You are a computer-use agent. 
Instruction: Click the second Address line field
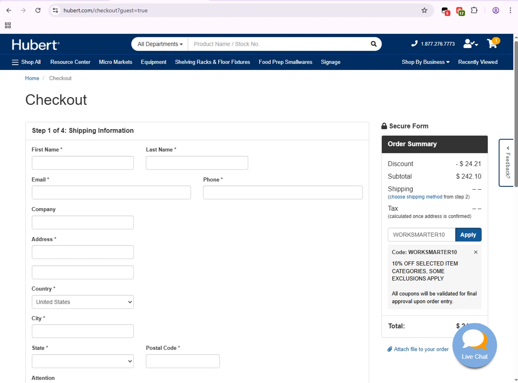(x=83, y=272)
